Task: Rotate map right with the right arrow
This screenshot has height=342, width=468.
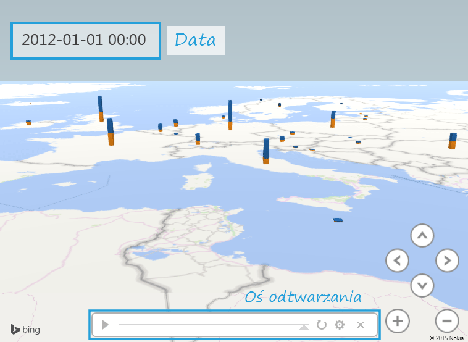Action: coord(447,261)
